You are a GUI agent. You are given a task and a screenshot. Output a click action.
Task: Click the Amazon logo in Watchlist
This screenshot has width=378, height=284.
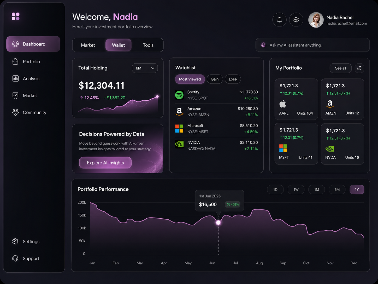click(179, 112)
